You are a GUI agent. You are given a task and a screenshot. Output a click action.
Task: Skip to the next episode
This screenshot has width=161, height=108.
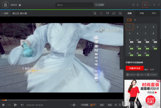[22, 105]
